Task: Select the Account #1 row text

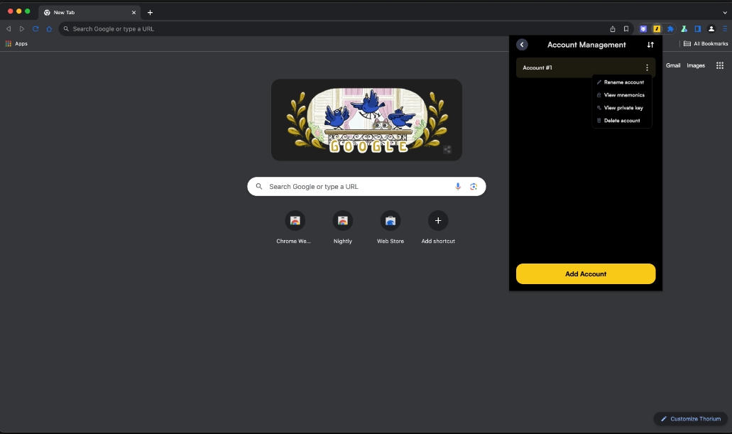Action: (x=537, y=67)
